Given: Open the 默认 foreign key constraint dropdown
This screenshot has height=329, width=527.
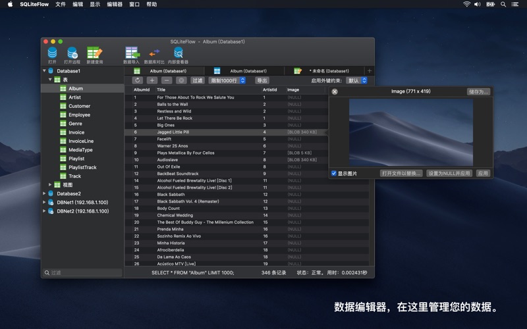Looking at the screenshot, I should click(x=356, y=80).
